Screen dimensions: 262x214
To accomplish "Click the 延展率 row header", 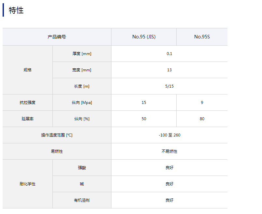I will pos(28,119).
